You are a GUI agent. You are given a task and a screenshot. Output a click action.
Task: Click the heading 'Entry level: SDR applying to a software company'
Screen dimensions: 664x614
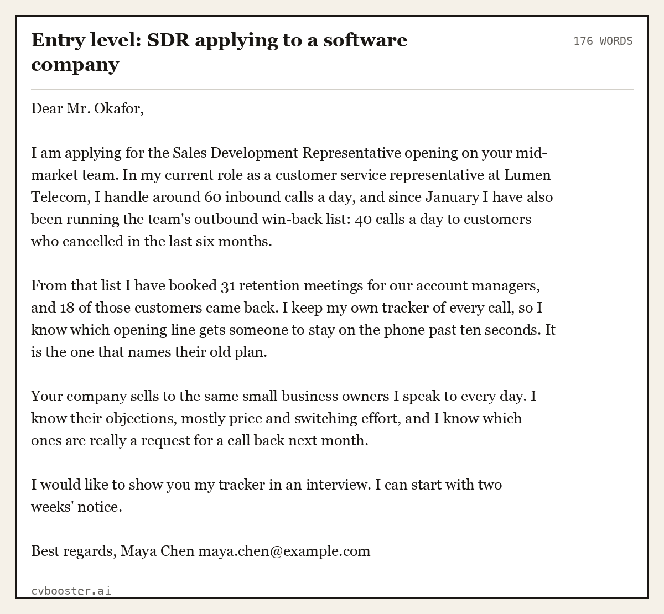click(219, 52)
